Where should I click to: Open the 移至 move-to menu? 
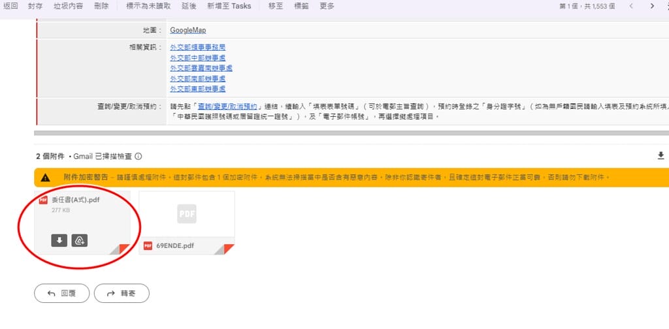point(276,6)
